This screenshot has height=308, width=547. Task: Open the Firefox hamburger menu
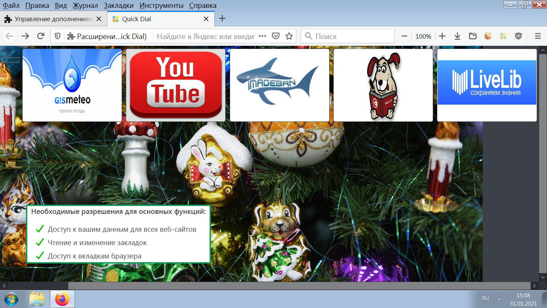(538, 36)
